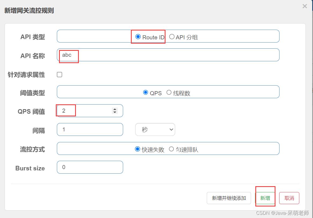Click the stepper up arrow for QPS 阈值
Screen dimensions: 313x218
pyautogui.click(x=115, y=109)
